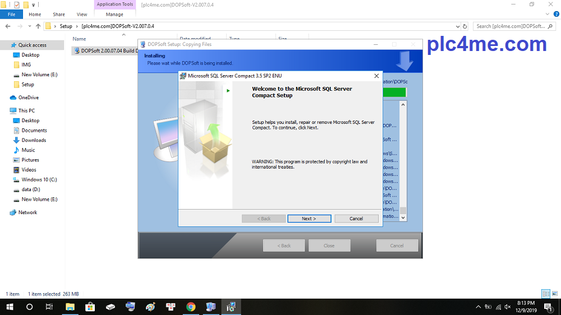561x315 pixels.
Task: Switch to large icons view layout
Action: coord(555,294)
